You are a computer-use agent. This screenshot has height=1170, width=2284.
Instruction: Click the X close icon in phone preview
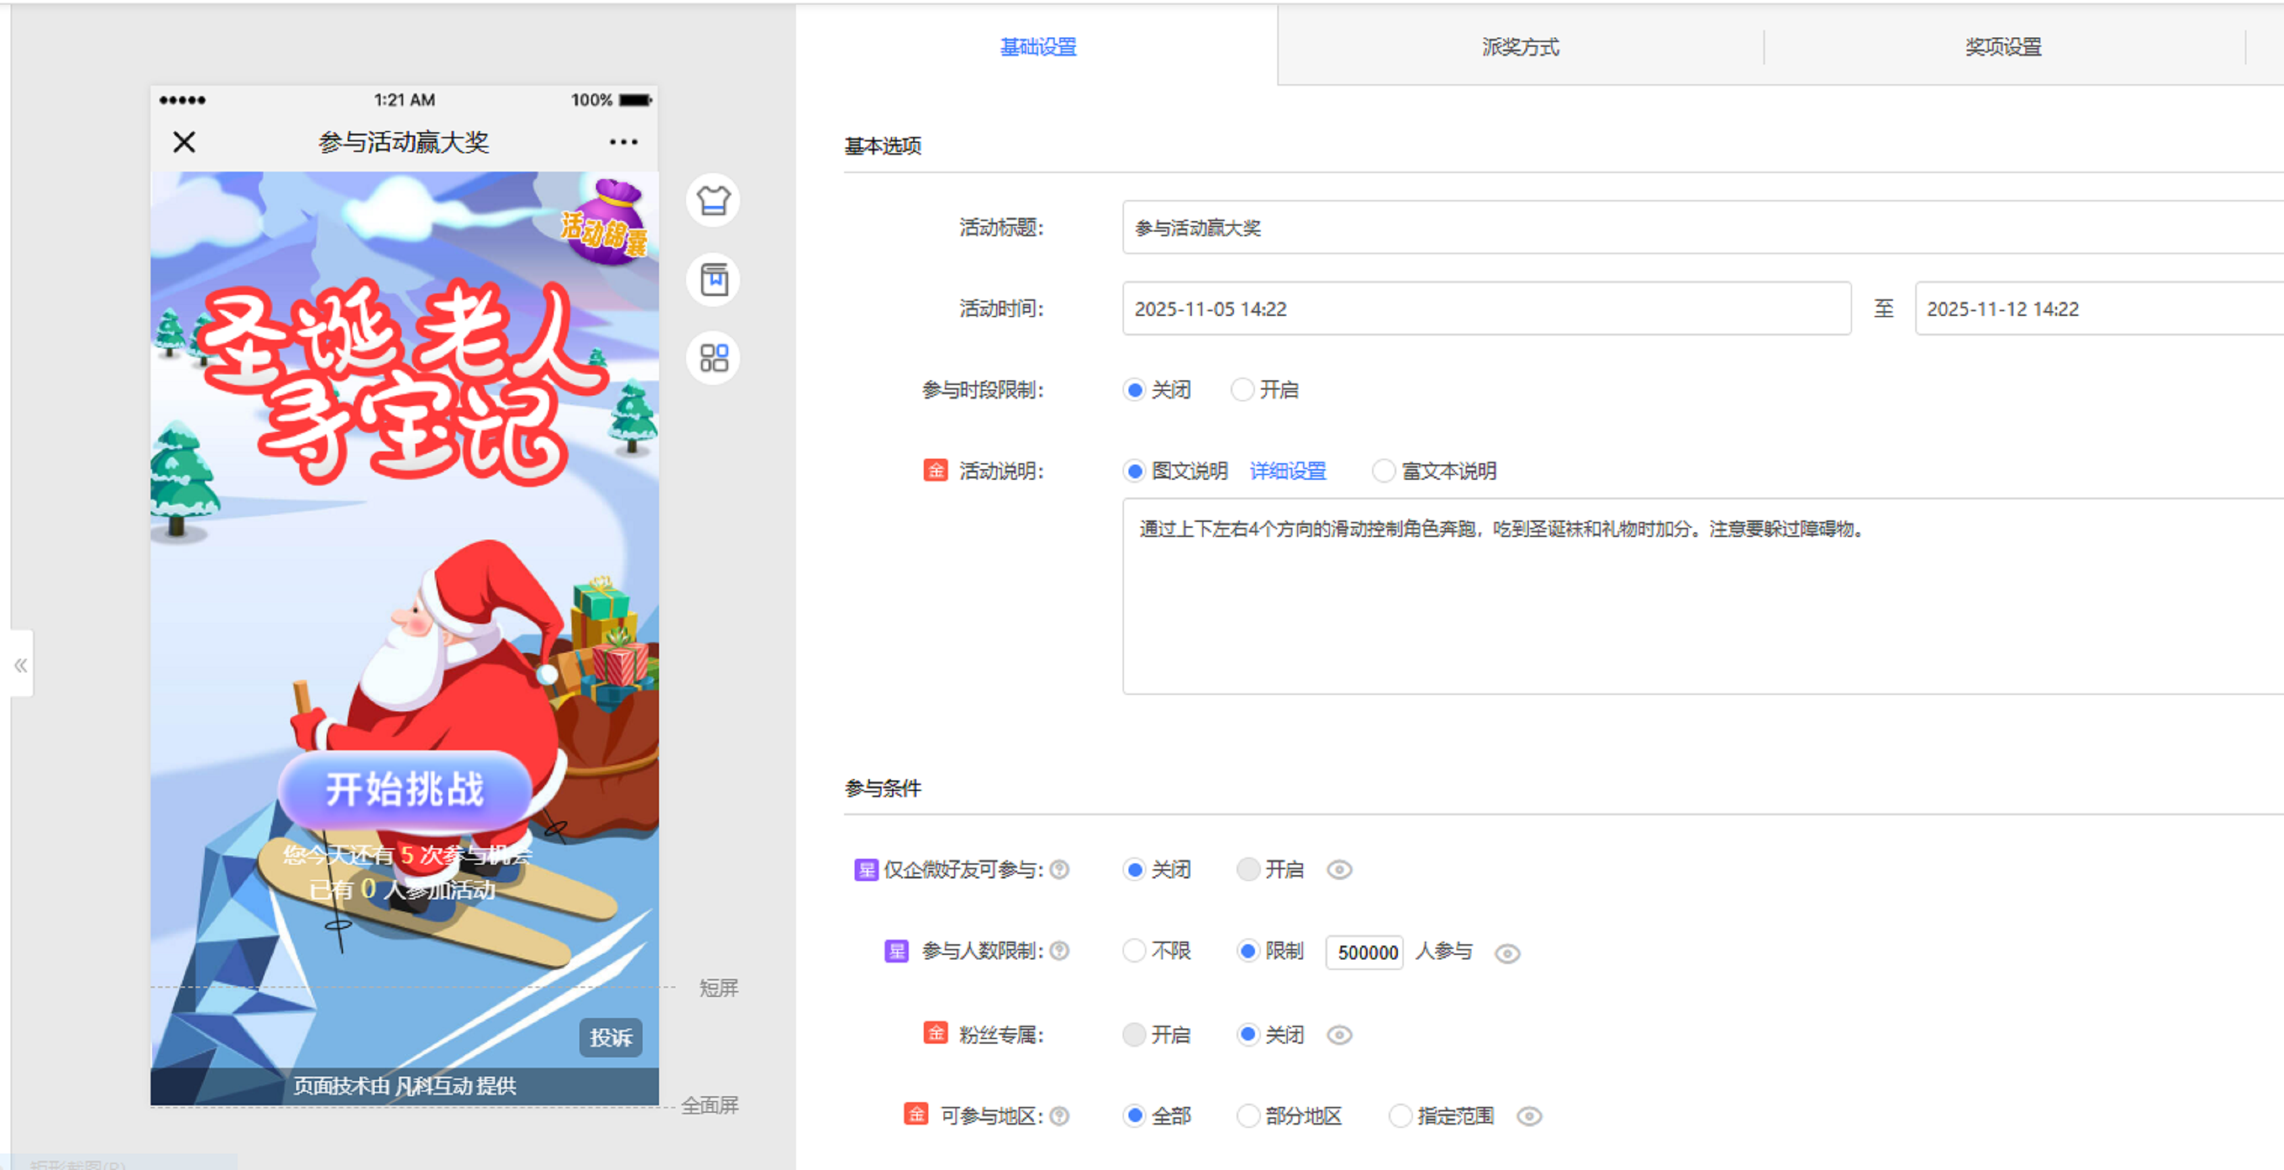[184, 142]
